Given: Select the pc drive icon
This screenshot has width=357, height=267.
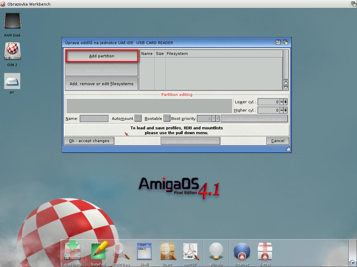Looking at the screenshot, I should pos(12,81).
